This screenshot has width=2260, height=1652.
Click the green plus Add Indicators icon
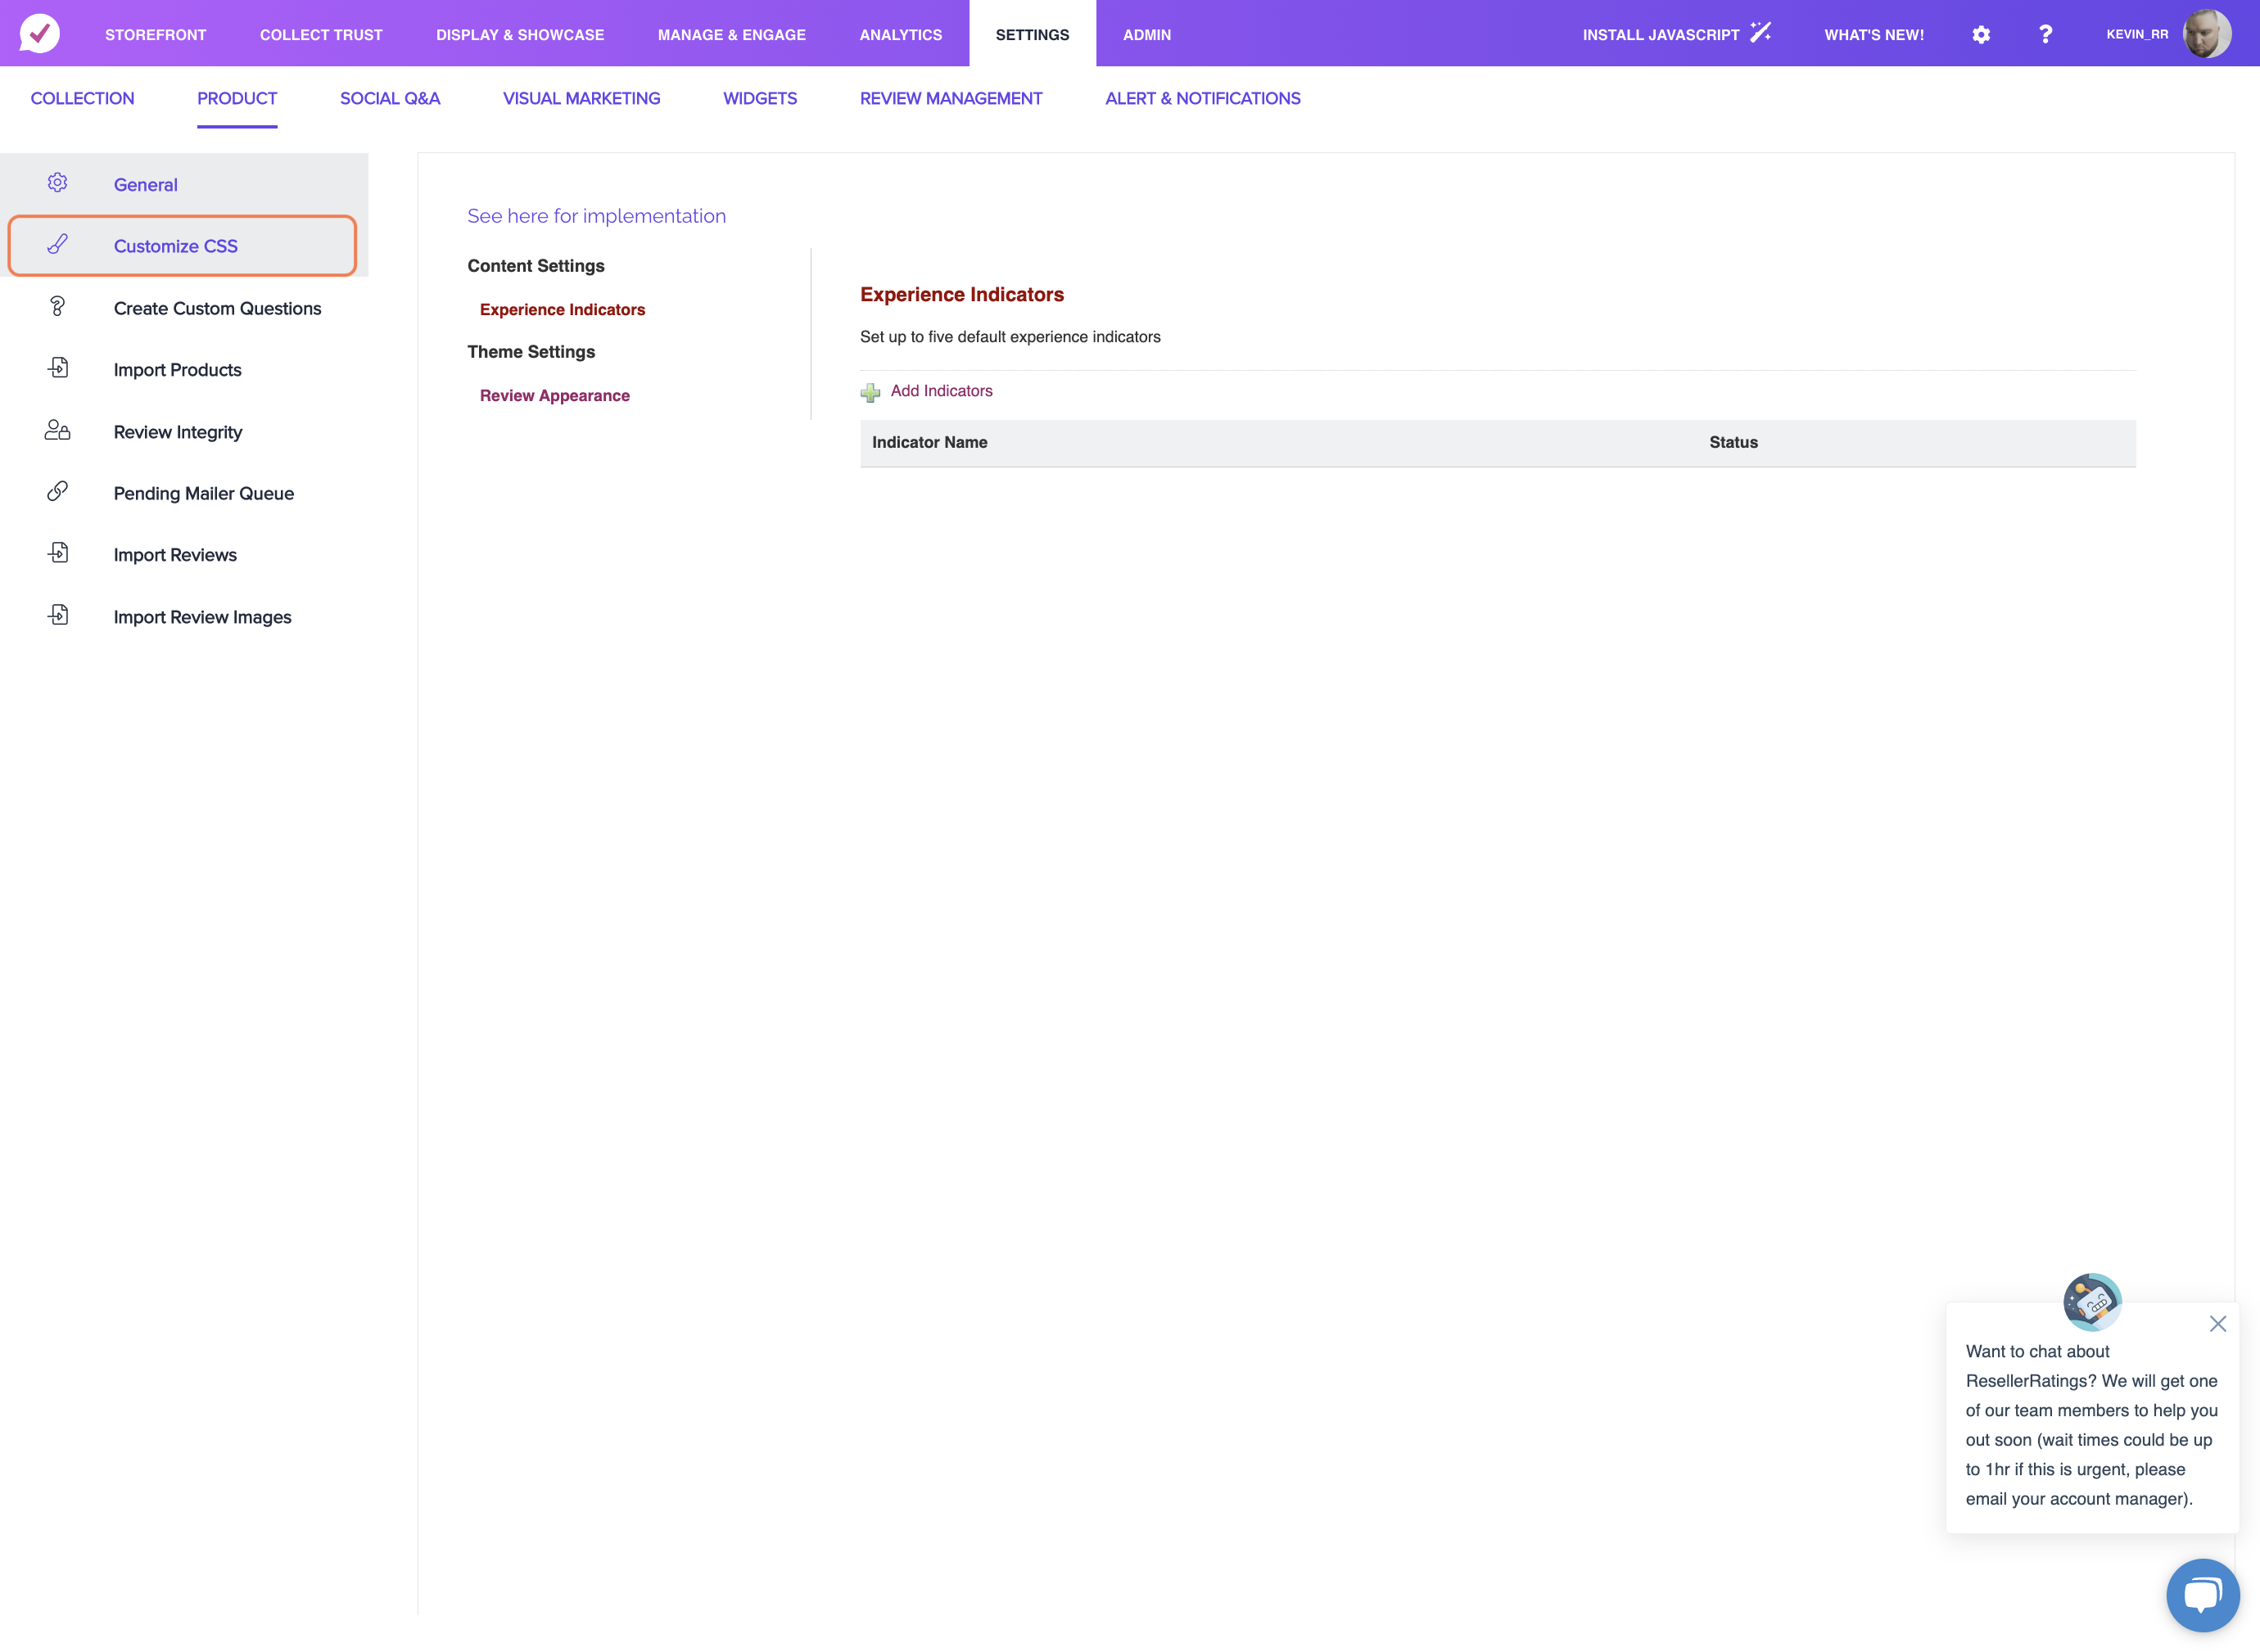tap(870, 392)
